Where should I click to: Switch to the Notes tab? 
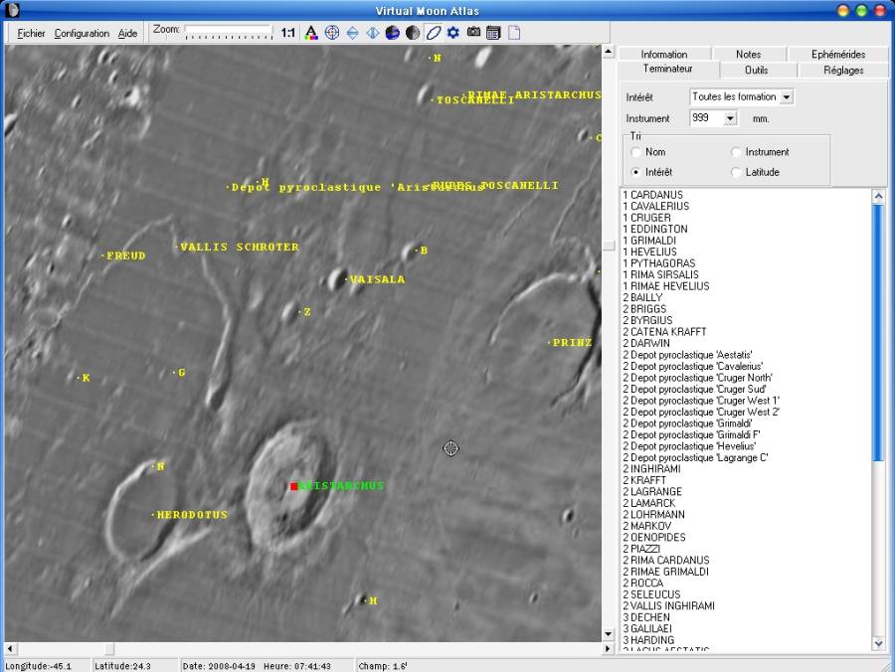(x=748, y=55)
